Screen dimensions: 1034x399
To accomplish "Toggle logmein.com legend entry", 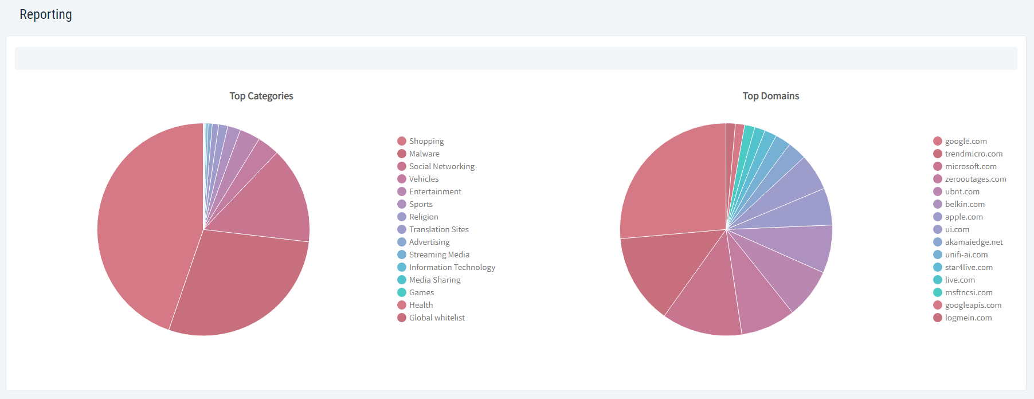I will tap(963, 318).
